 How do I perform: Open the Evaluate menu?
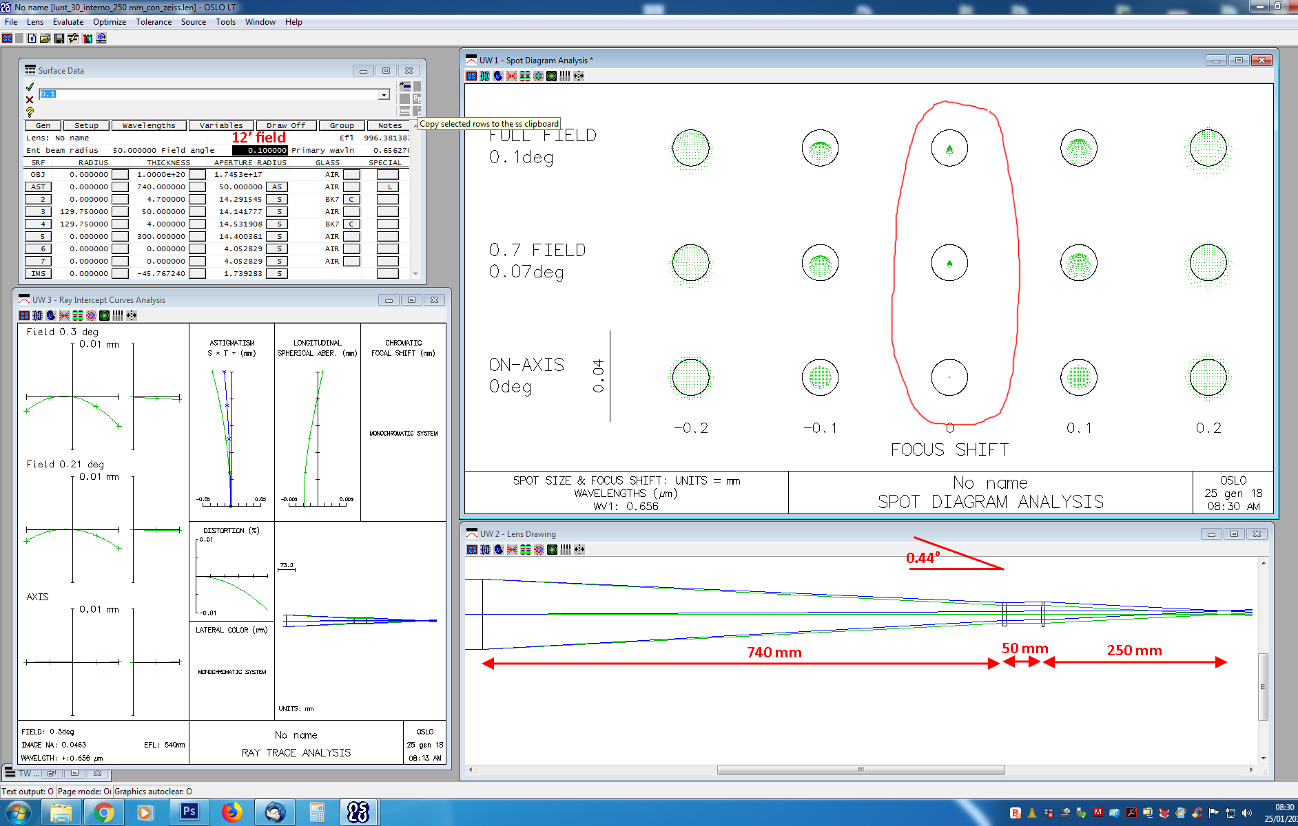68,22
